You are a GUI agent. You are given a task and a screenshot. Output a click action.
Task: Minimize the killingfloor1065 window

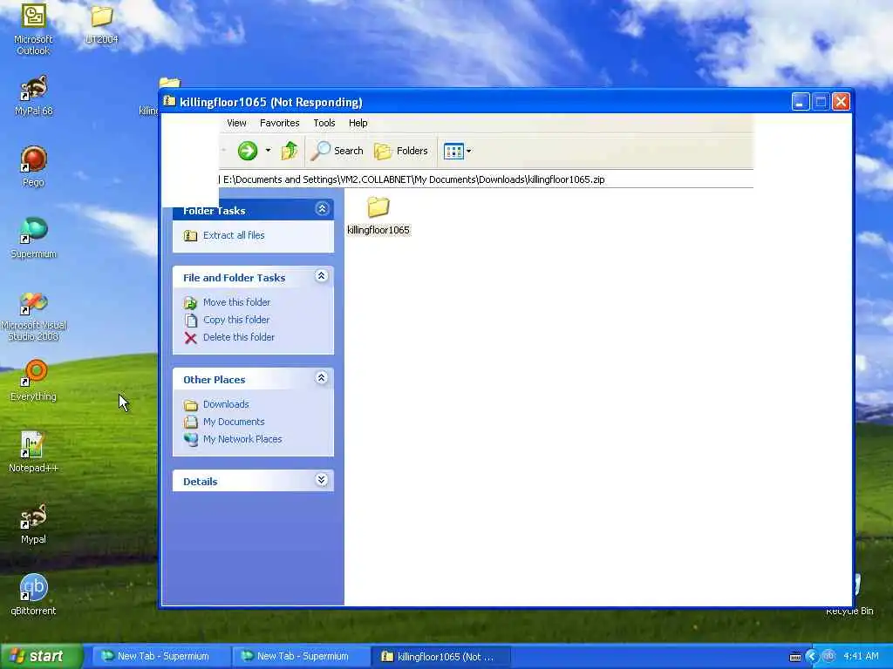click(x=801, y=102)
